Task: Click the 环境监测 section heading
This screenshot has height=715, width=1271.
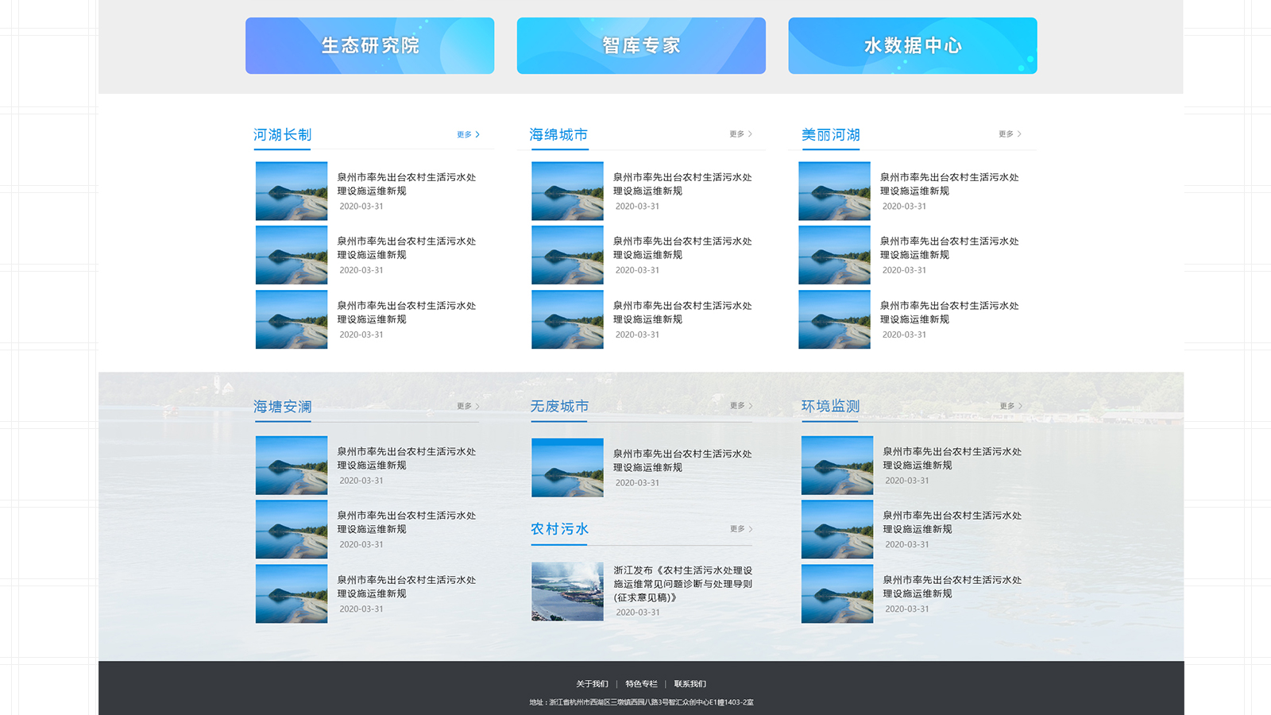Action: 830,406
